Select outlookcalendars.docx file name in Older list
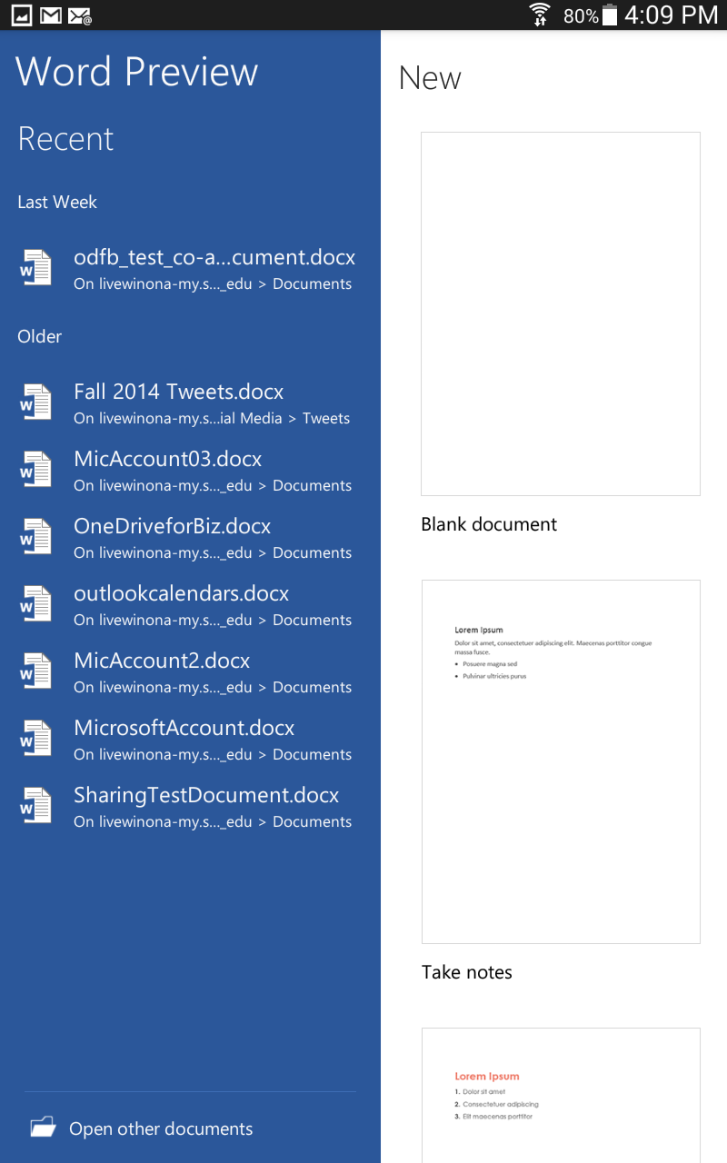Screen dimensions: 727x1163 pyautogui.click(x=182, y=593)
